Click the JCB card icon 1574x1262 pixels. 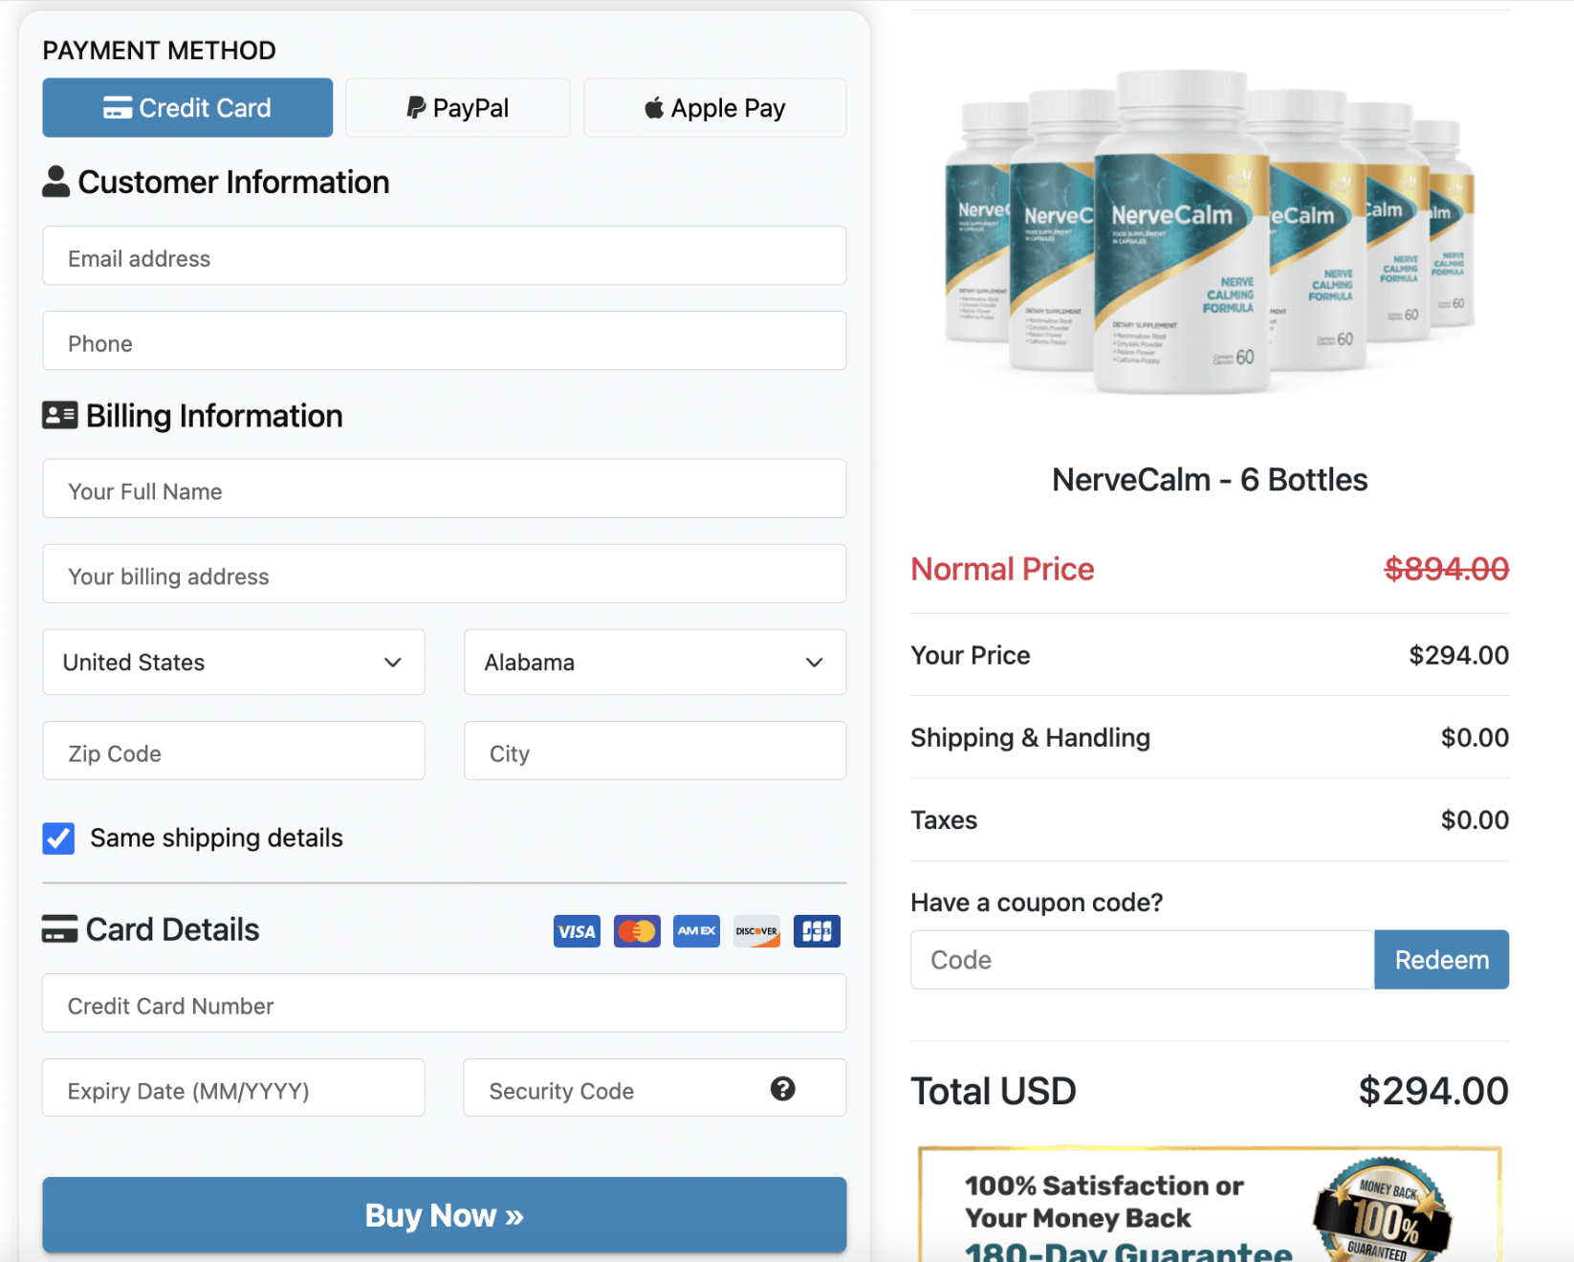(x=817, y=930)
